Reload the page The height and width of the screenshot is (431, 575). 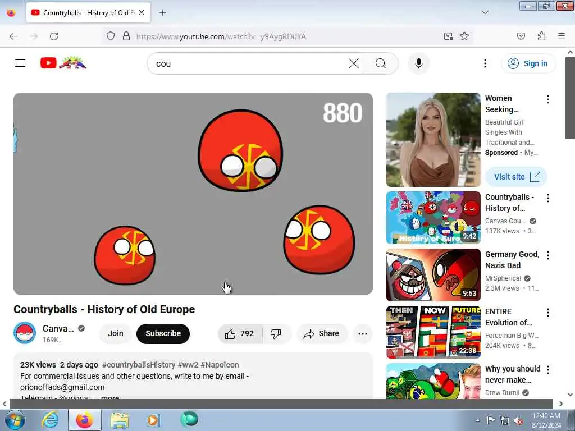pos(54,36)
